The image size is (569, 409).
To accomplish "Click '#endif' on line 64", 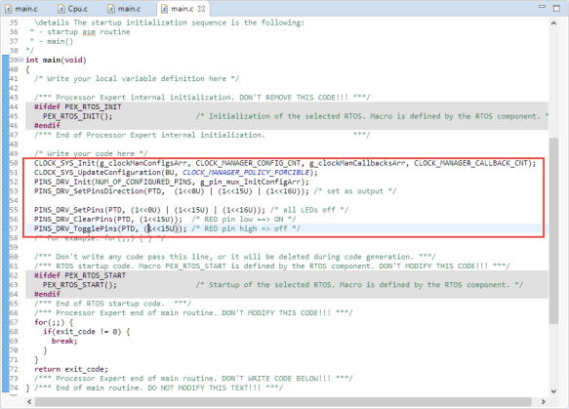I will coord(47,295).
